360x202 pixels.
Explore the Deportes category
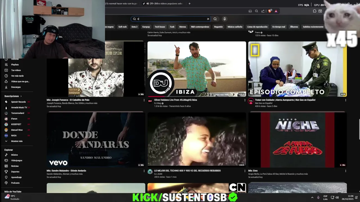point(15,172)
